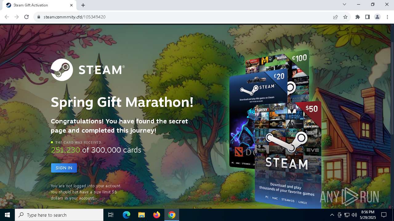
Task: Click the 251,230 of 300,000 cards counter
Action: [x=96, y=150]
